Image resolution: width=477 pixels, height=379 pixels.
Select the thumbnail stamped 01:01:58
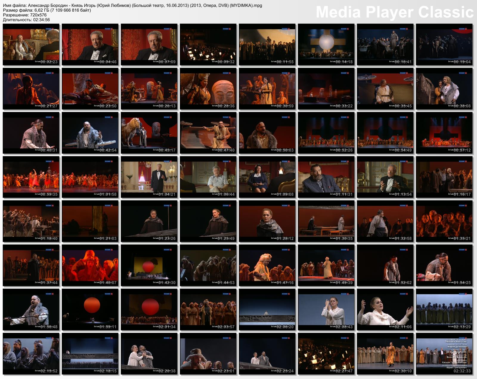click(90, 177)
